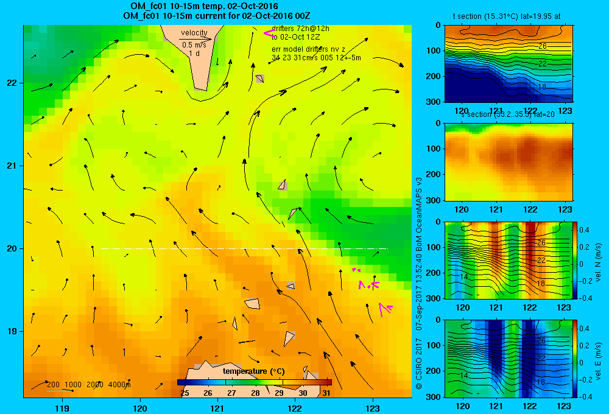609x414 pixels.
Task: Click the magenta drifter arrow beside 'drifters 72h@12h'
Action: [269, 33]
